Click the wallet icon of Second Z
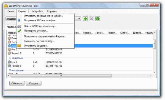Image resolution: width=165 pixels, height=100 pixels. (9, 53)
